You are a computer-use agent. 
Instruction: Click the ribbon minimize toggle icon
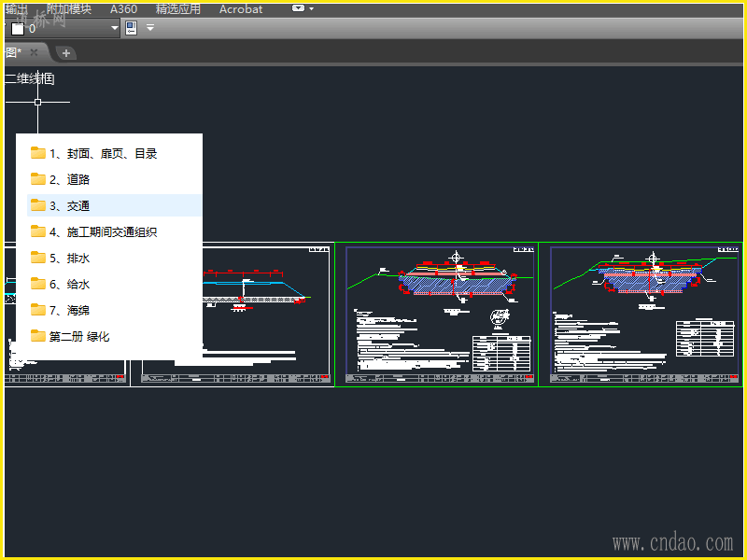(x=298, y=8)
